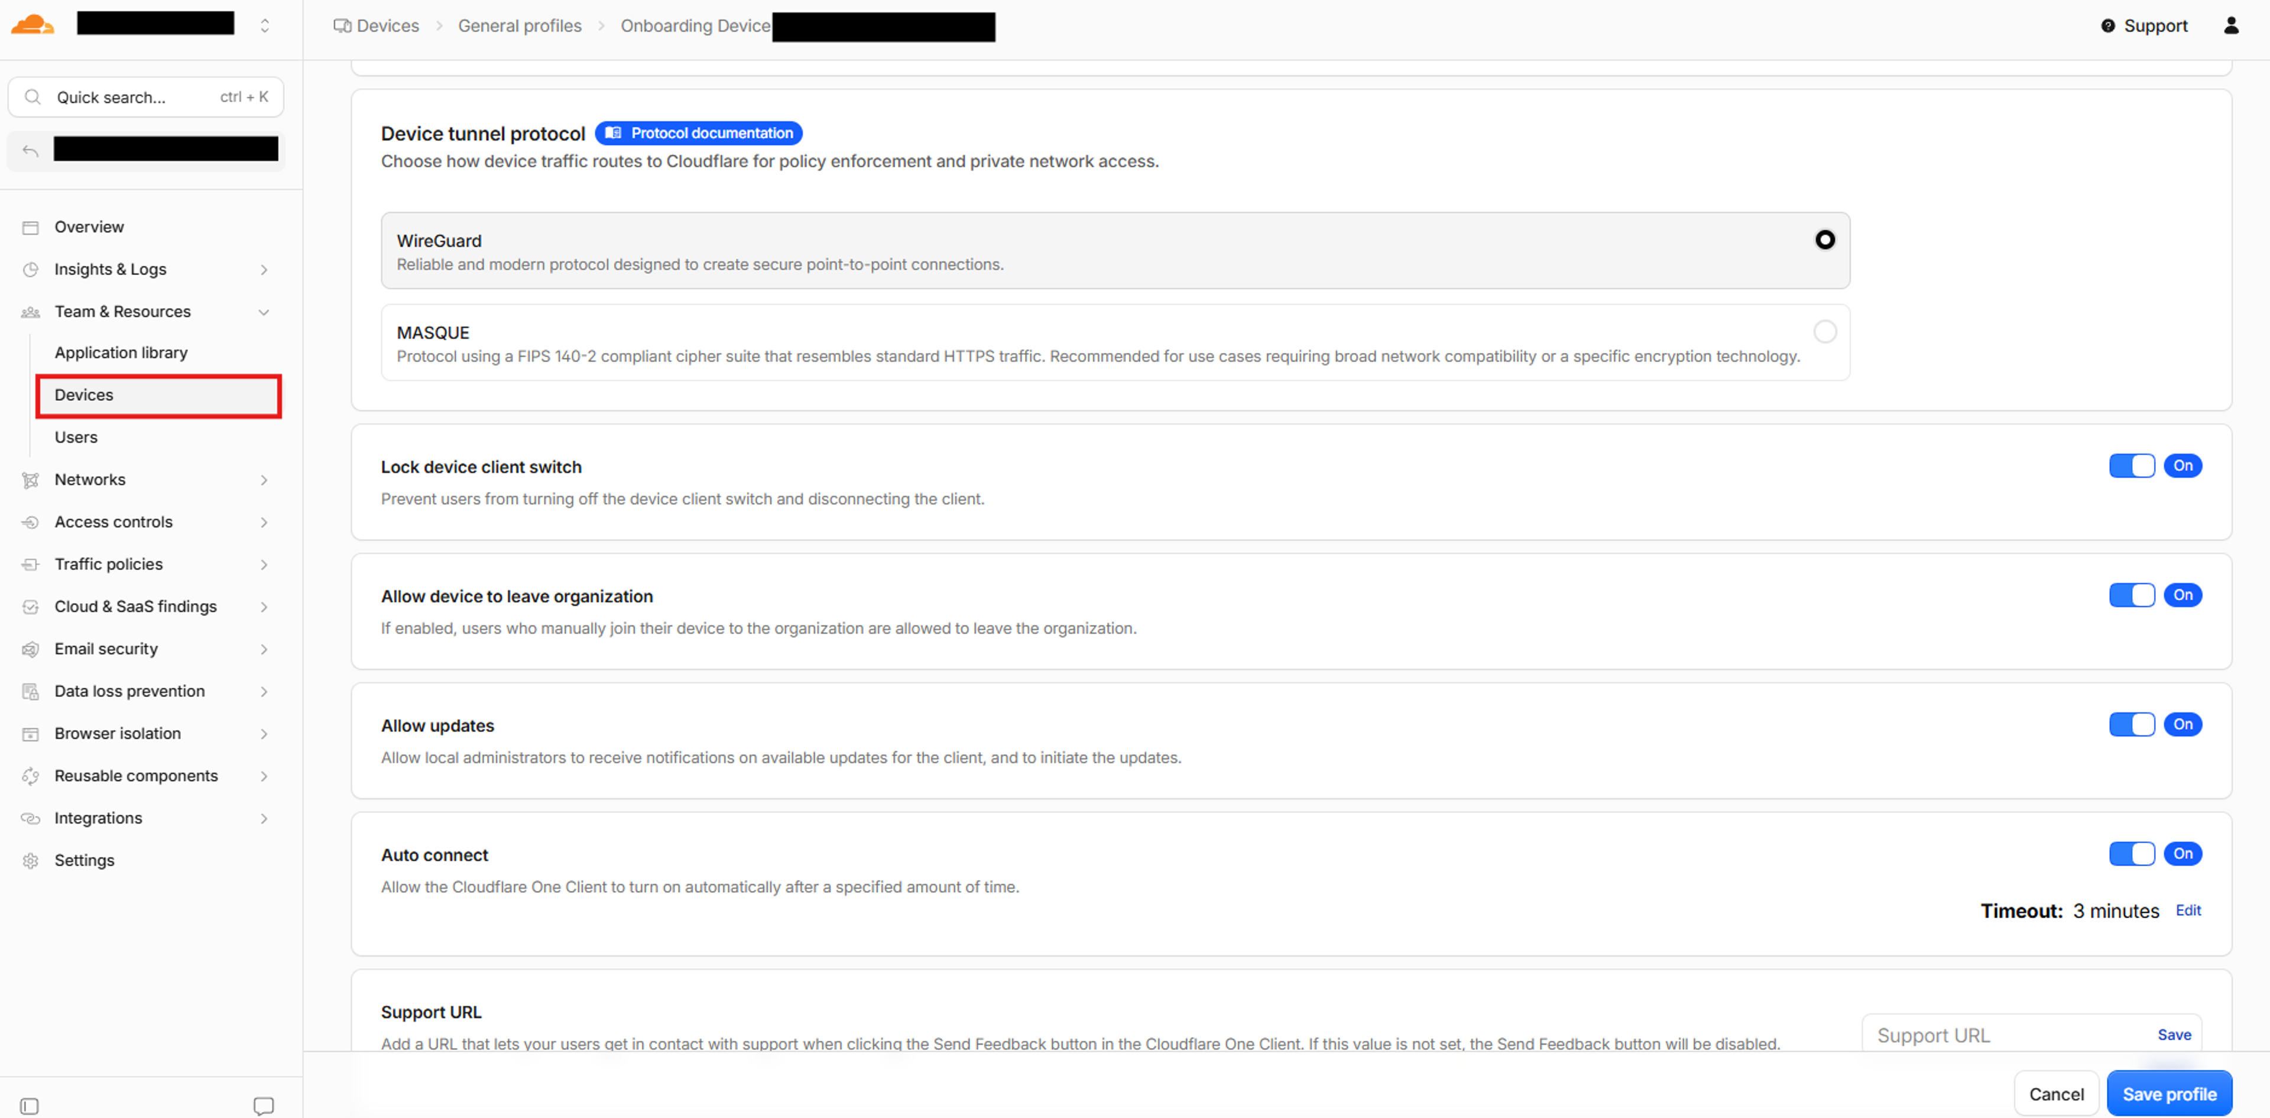Click the back arrow icon in sidebar
The image size is (2270, 1118).
pyautogui.click(x=31, y=151)
